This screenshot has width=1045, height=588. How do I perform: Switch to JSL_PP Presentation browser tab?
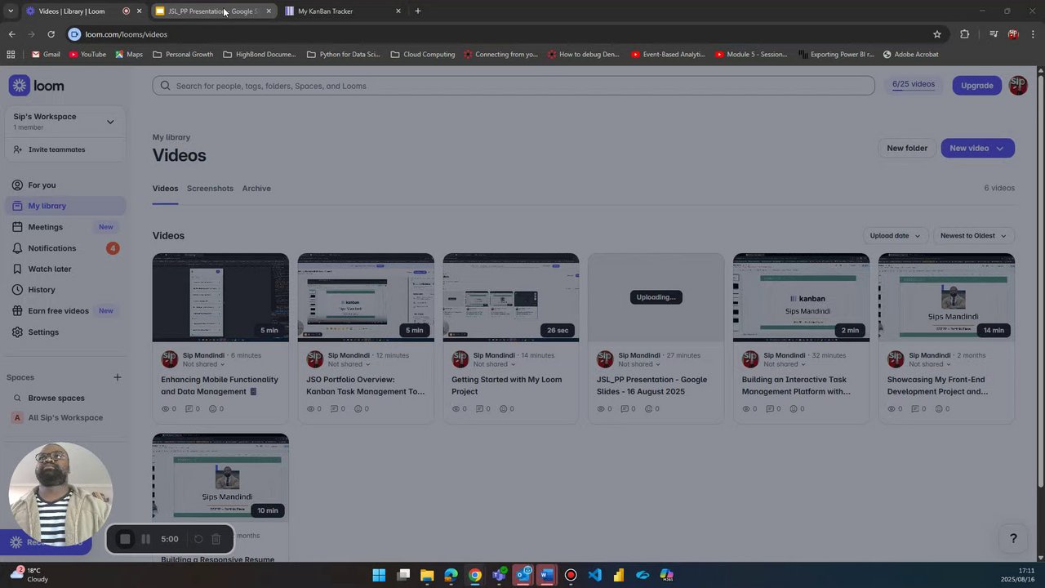214,11
